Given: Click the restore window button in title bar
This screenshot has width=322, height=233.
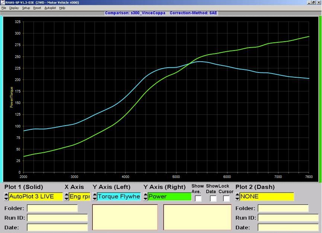Looking at the screenshot, I should tap(313, 2).
